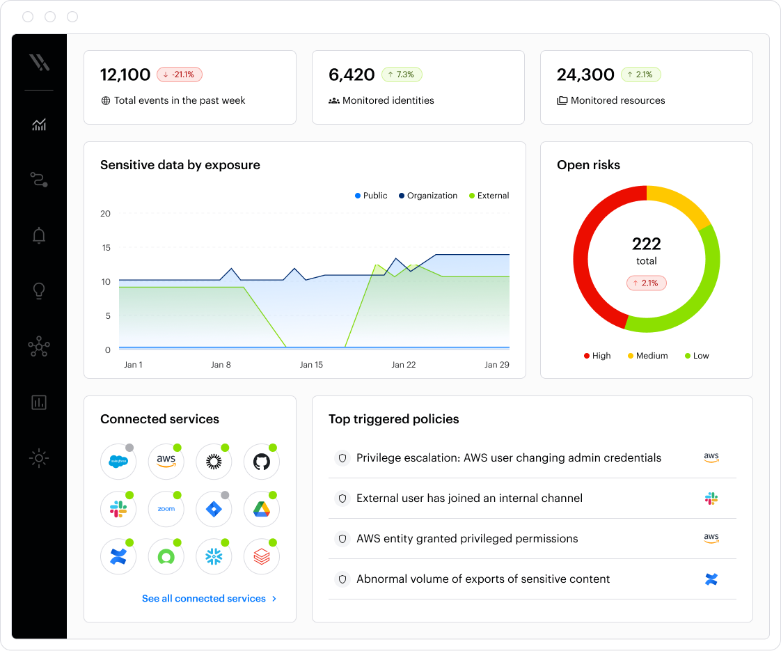Select the activity flow icon in the sidebar
Image resolution: width=781 pixels, height=651 pixels.
pos(39,180)
